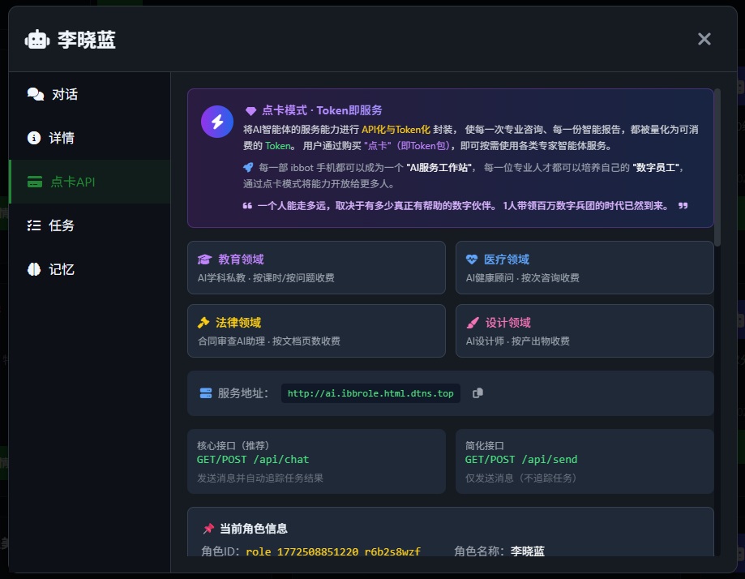Image resolution: width=745 pixels, height=579 pixels.
Task: Click the 点卡模式 · Token即服务 heading
Action: click(x=322, y=111)
